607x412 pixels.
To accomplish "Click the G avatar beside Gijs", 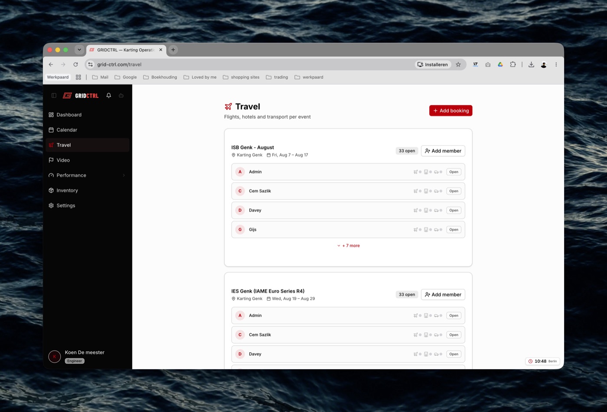I will pos(240,230).
